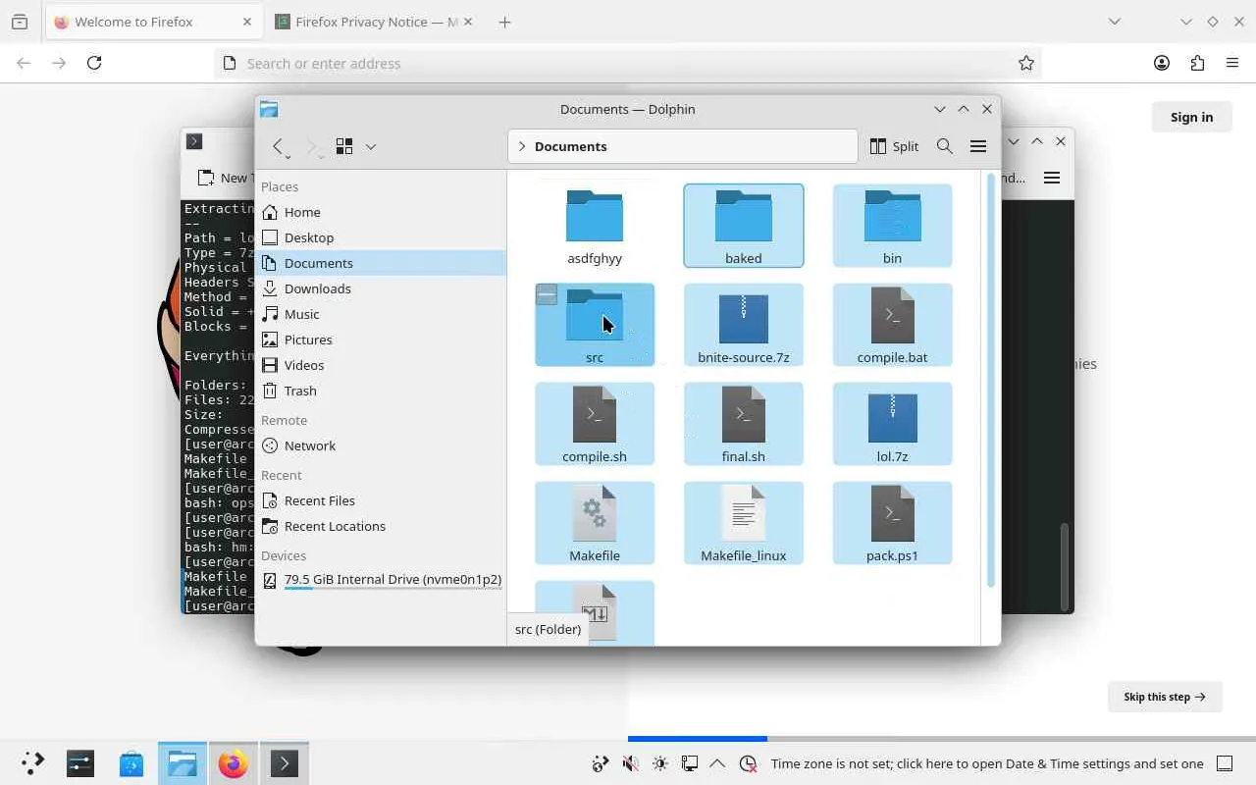The height and width of the screenshot is (785, 1256).
Task: Click the Sign in button
Action: pos(1191,117)
